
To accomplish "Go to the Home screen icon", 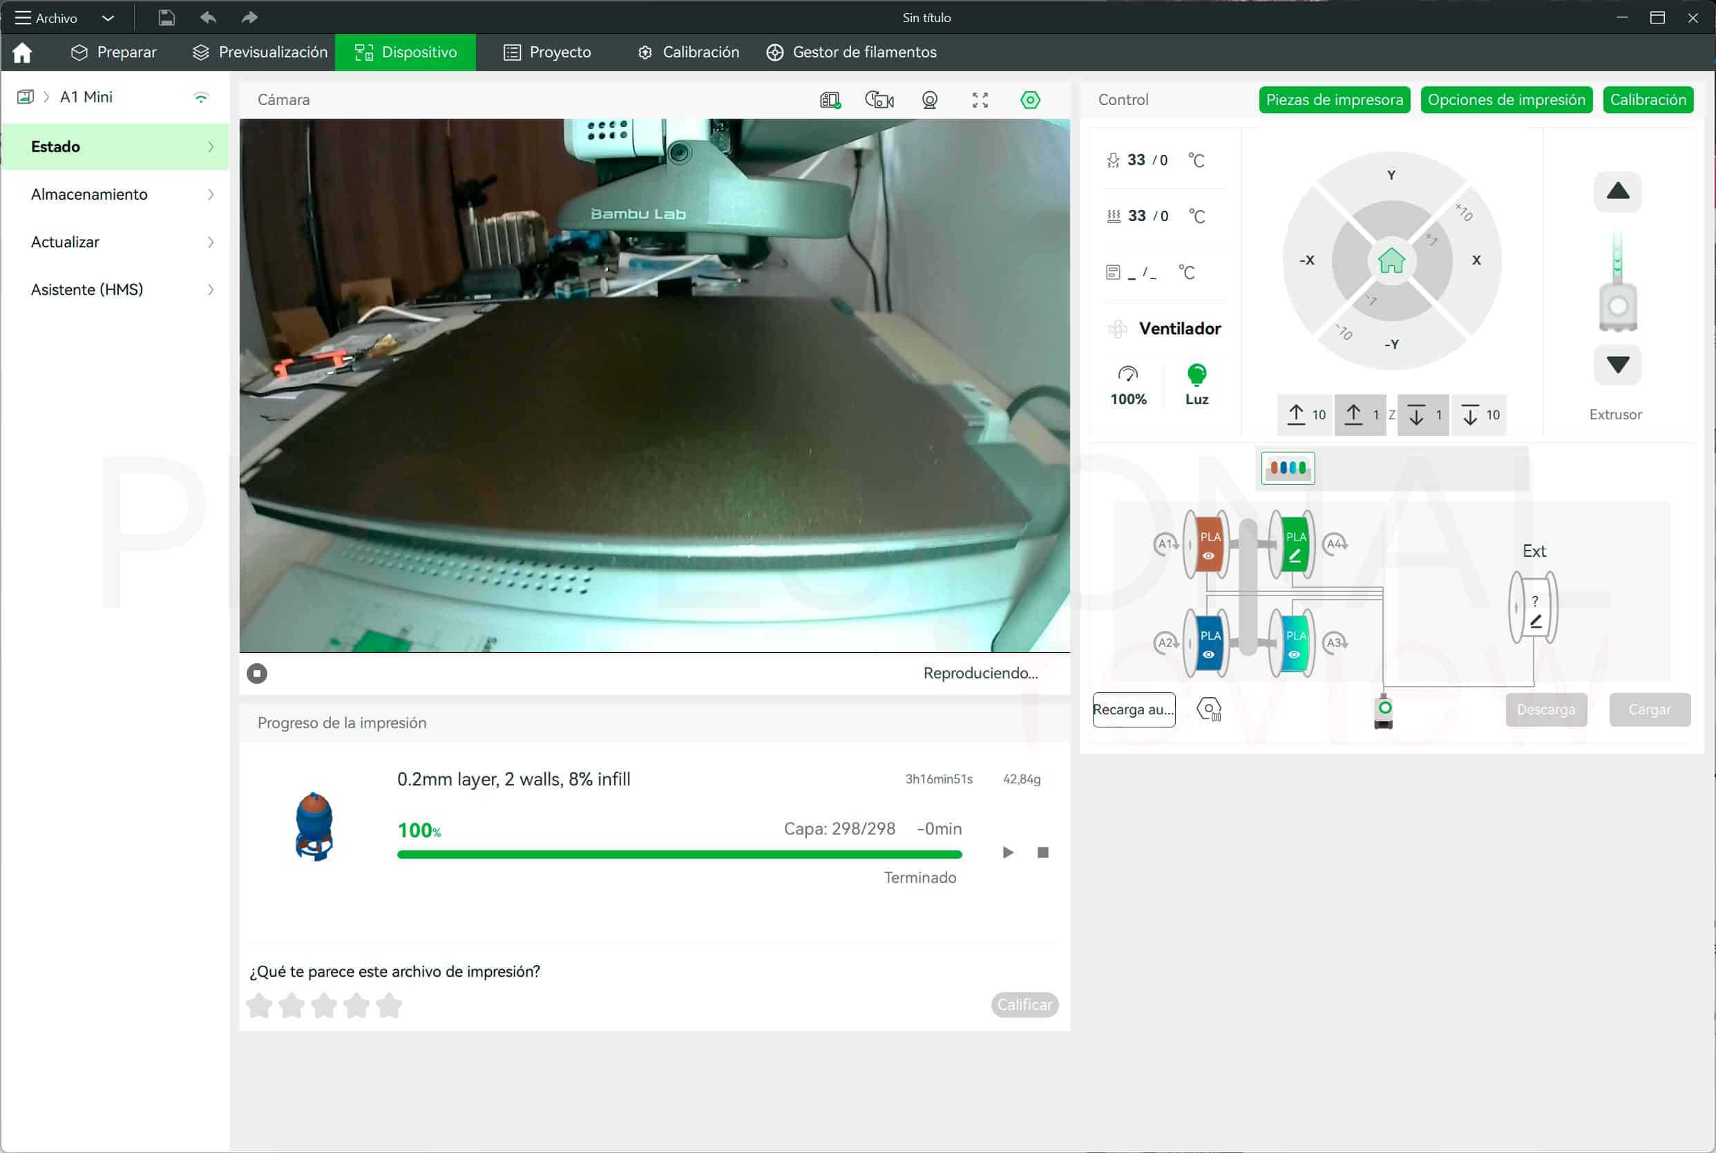I will coord(22,53).
